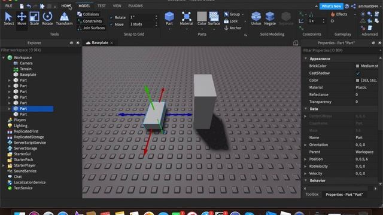Collapse the Data section
Viewport: 383px width, 215px height.
306,109
